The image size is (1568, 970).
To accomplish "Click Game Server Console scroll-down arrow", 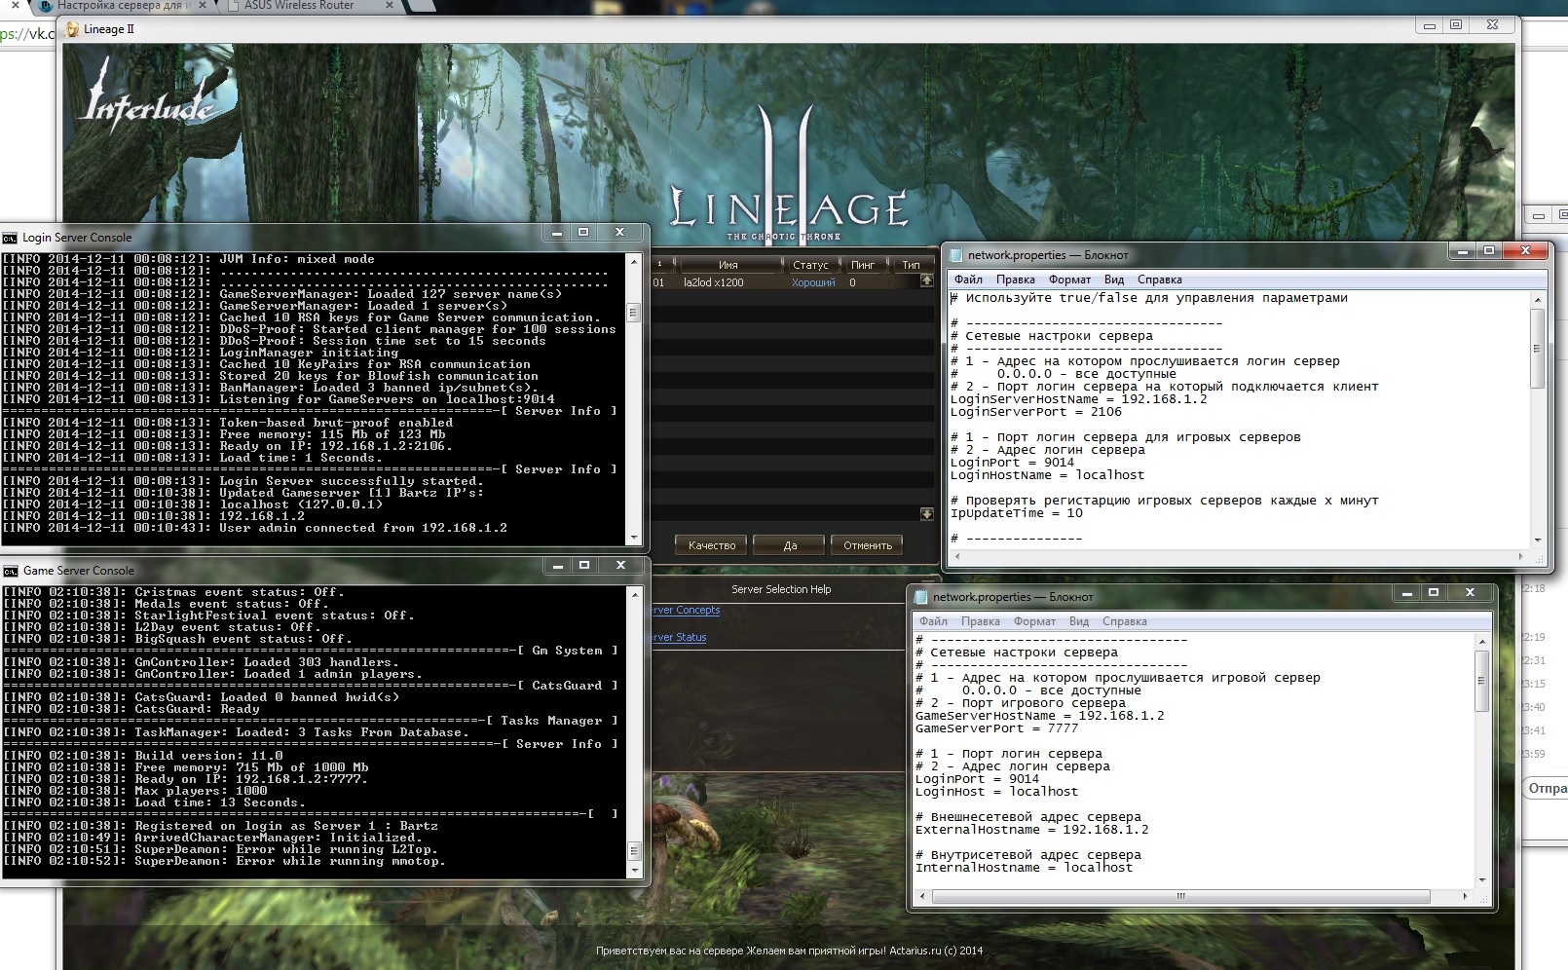I will click(x=634, y=870).
